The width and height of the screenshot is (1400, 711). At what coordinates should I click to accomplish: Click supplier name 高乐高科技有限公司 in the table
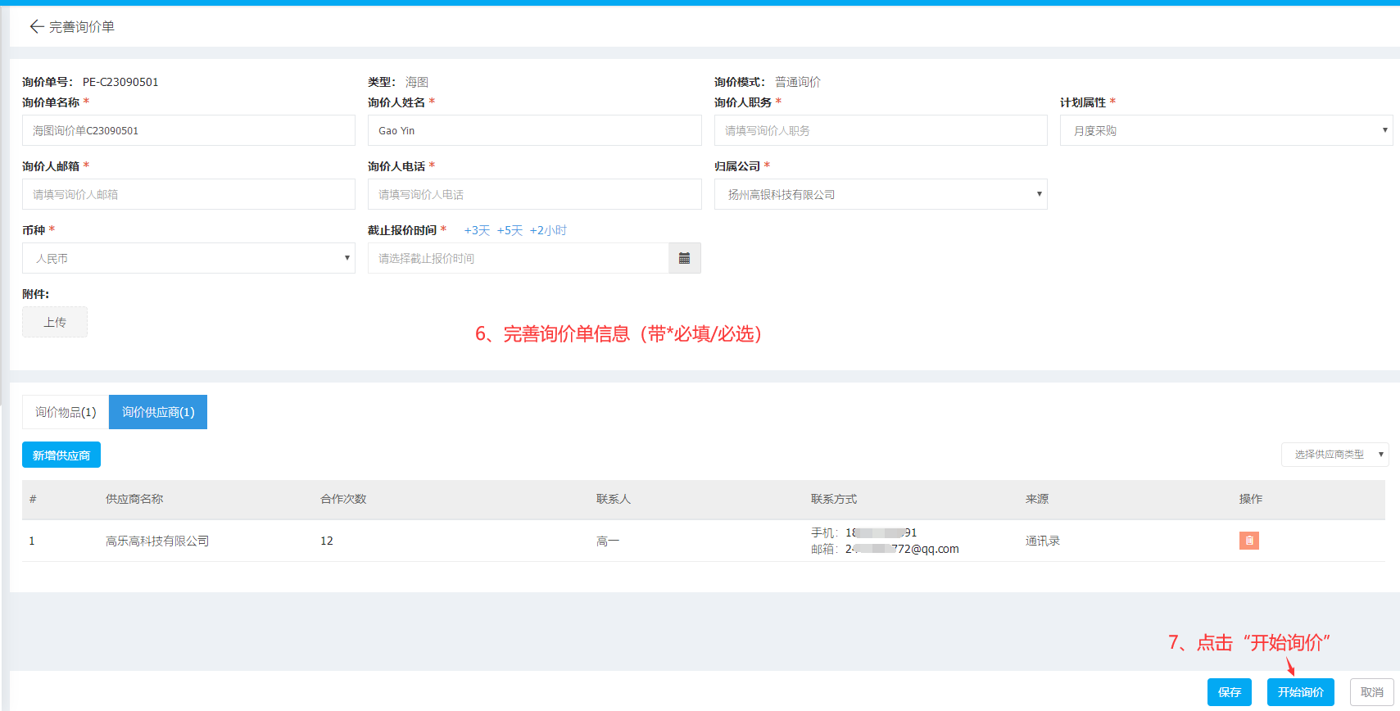pos(157,541)
